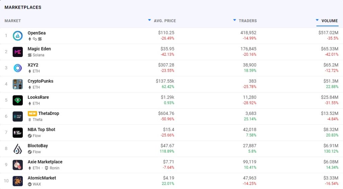This screenshot has height=189, width=343.
Task: Sort by AVG. PRICE arrow
Action: [149, 20]
